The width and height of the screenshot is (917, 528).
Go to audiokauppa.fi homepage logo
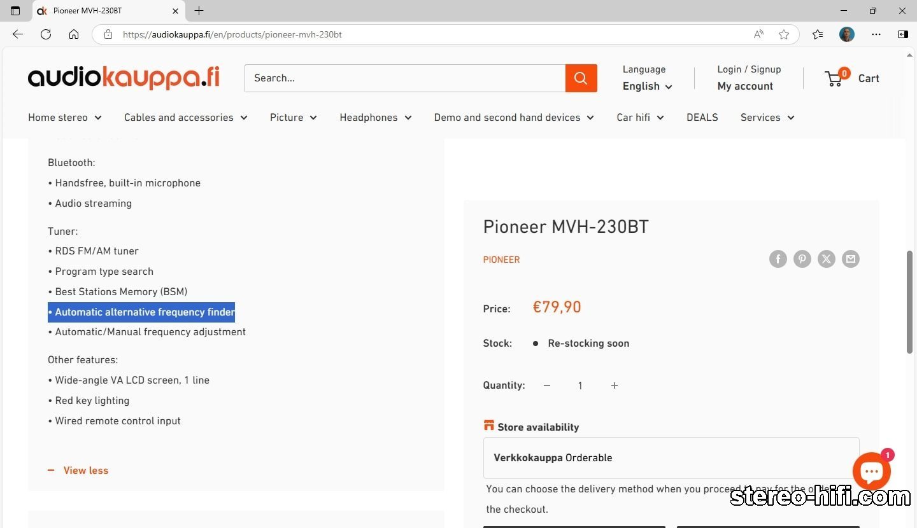[x=124, y=78]
